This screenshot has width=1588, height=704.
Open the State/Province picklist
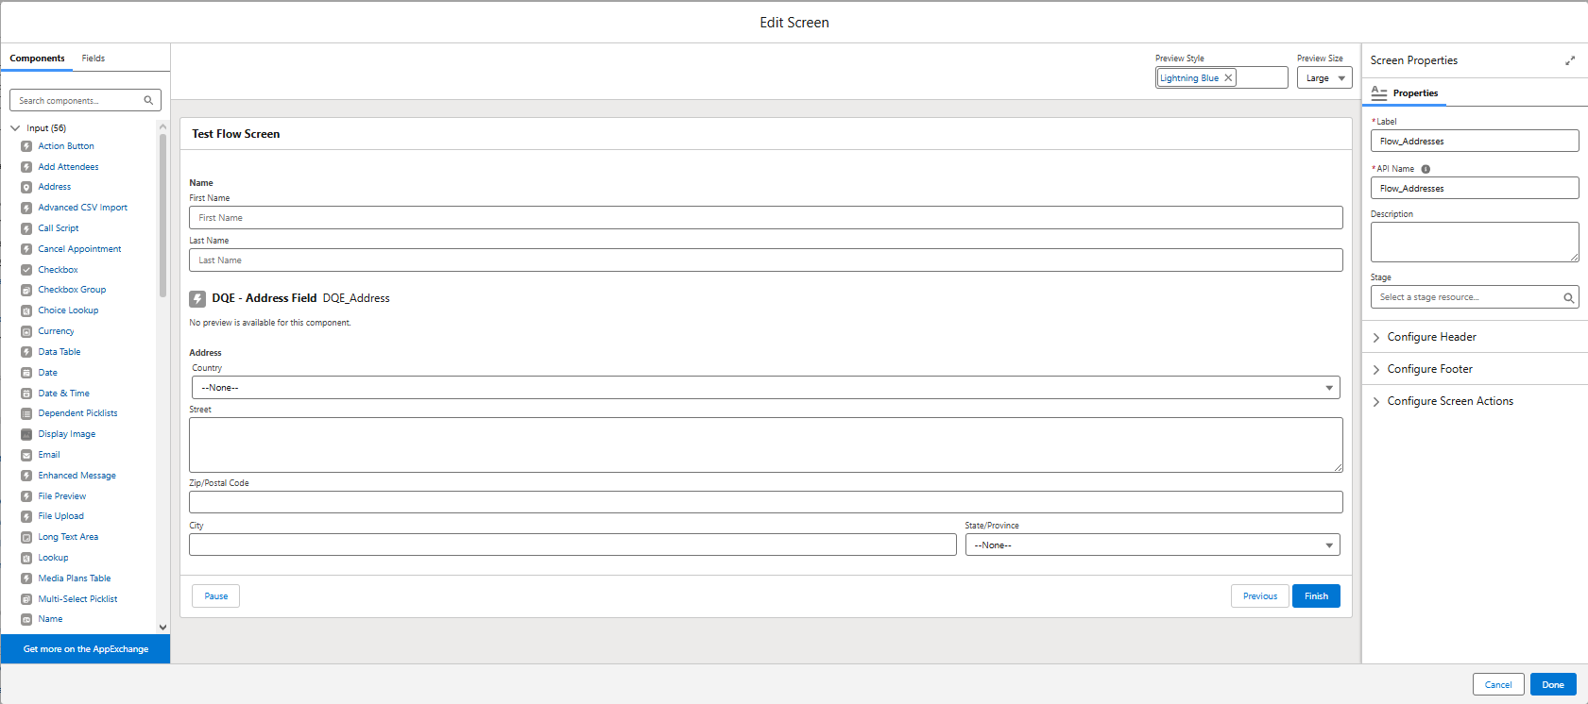(1152, 545)
